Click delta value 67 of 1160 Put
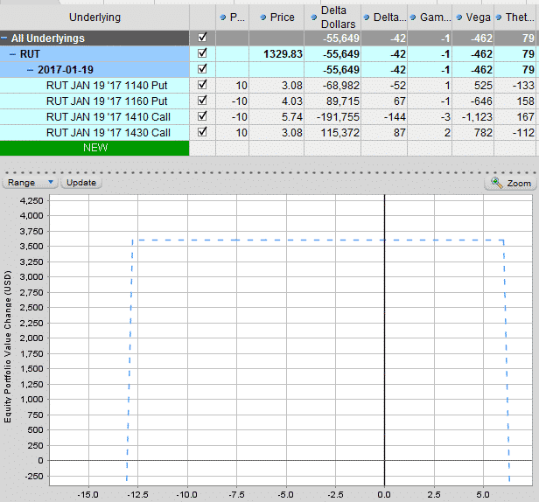This screenshot has height=502, width=539. 399,101
